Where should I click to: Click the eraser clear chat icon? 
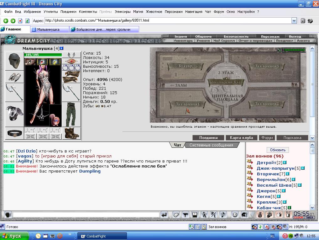[x=176, y=215]
